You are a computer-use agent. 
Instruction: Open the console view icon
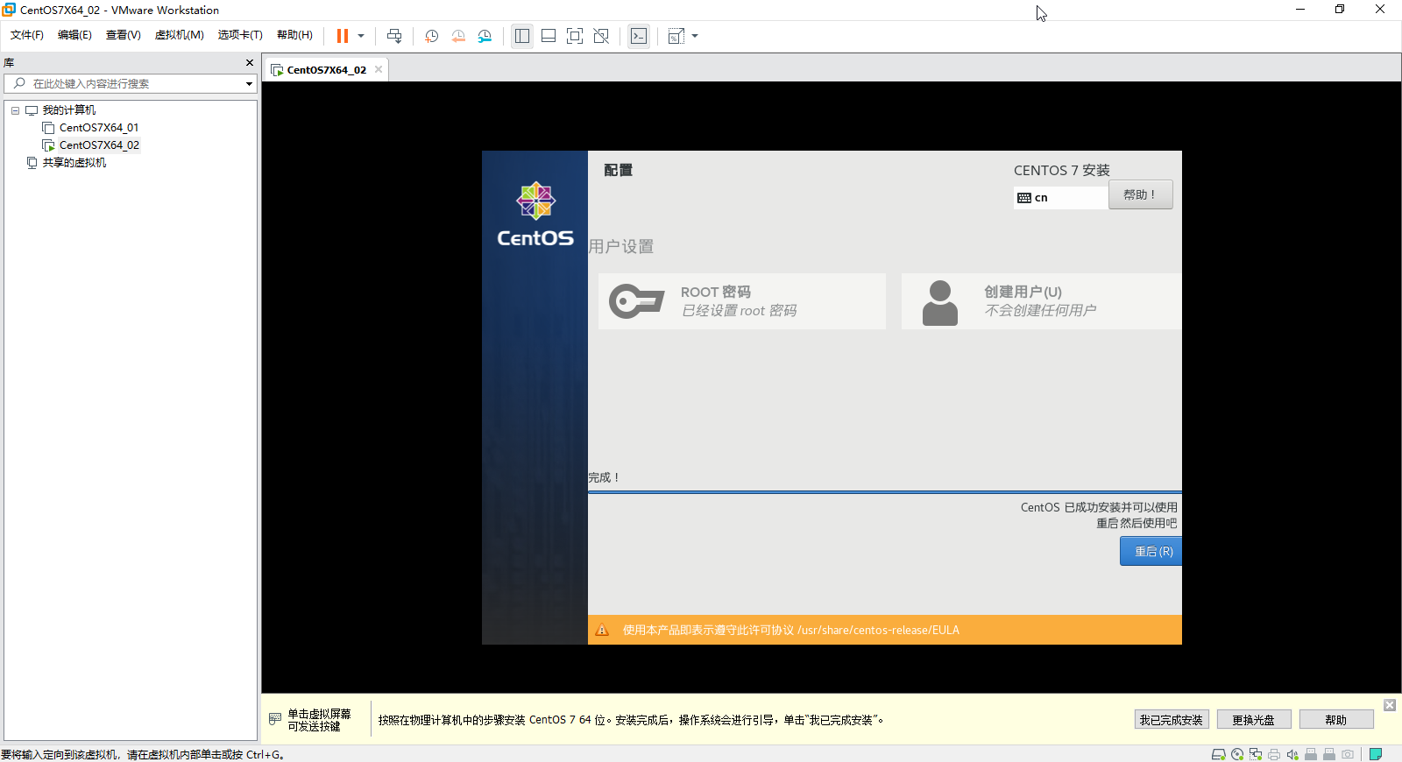click(x=639, y=36)
